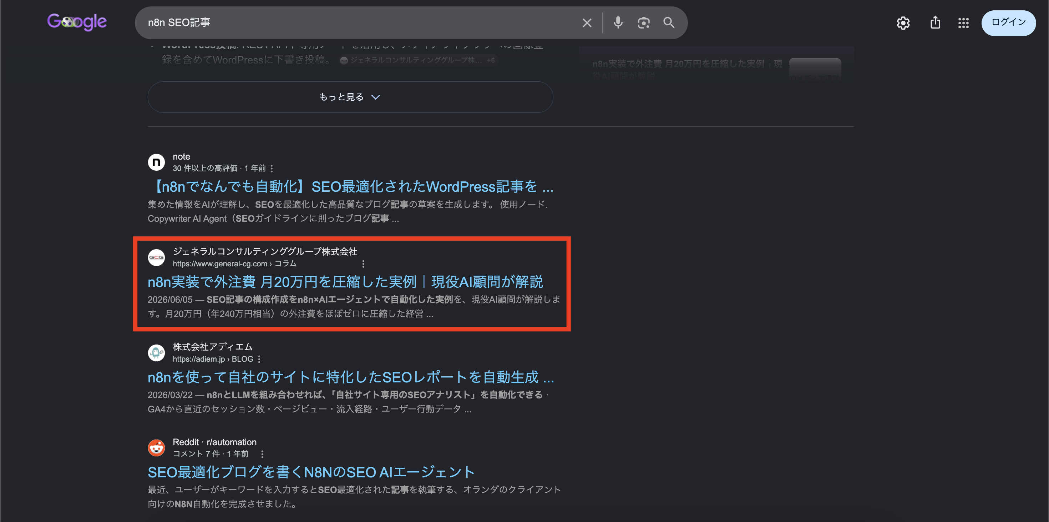Open 【n8nでなんでも自動化】 note article link
The image size is (1049, 522).
(x=350, y=187)
